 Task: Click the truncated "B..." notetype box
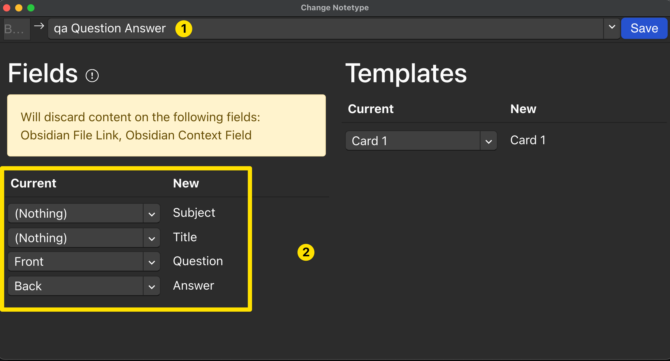click(x=17, y=28)
